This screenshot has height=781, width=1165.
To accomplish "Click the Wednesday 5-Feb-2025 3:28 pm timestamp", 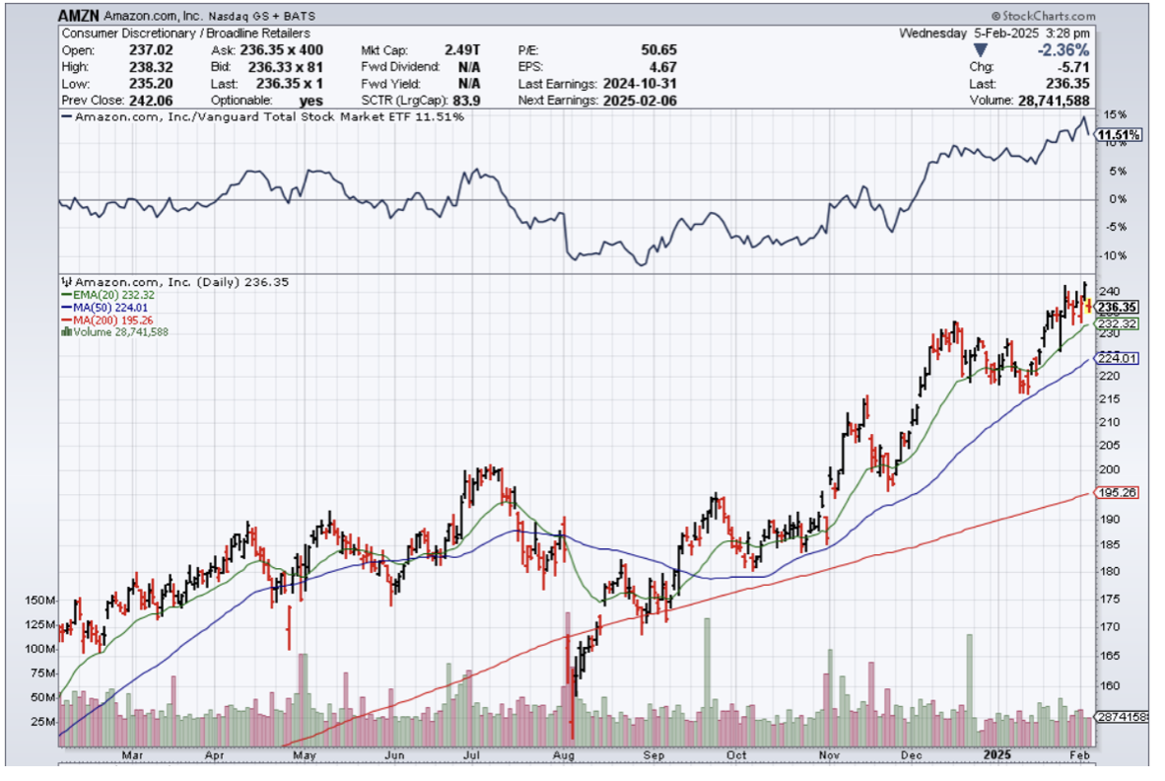I will 994,34.
